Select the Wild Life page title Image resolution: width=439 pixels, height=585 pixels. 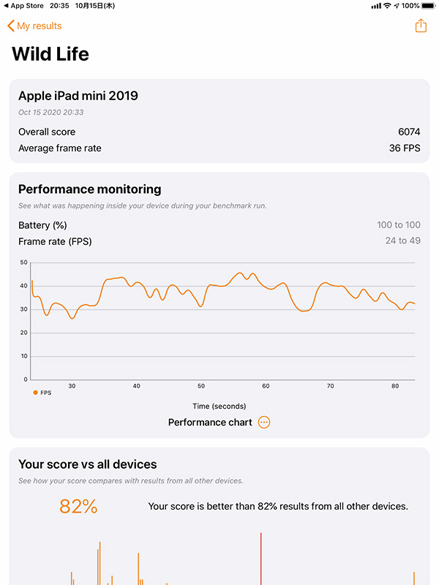[50, 54]
